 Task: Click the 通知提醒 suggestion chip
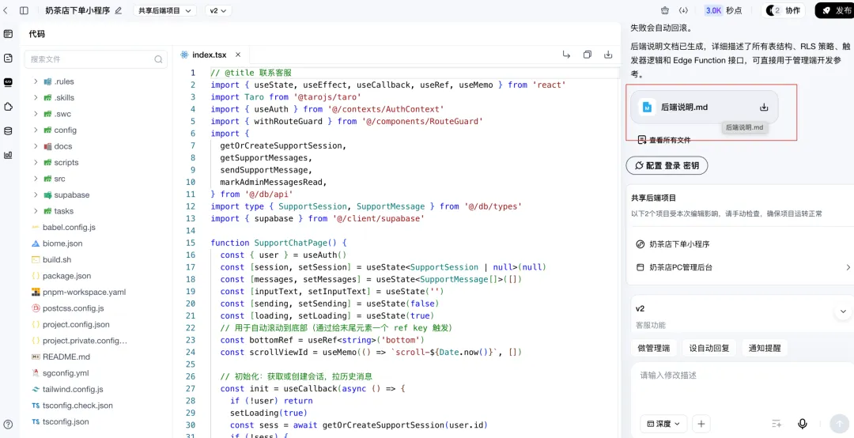point(765,348)
